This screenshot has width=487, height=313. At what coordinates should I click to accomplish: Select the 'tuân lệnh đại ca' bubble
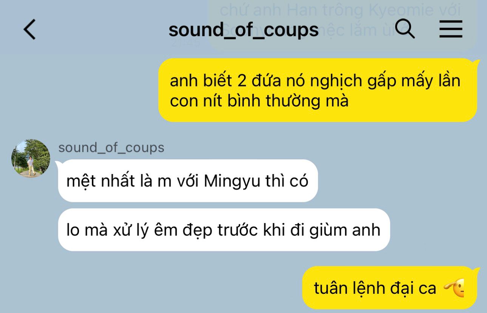pos(390,288)
